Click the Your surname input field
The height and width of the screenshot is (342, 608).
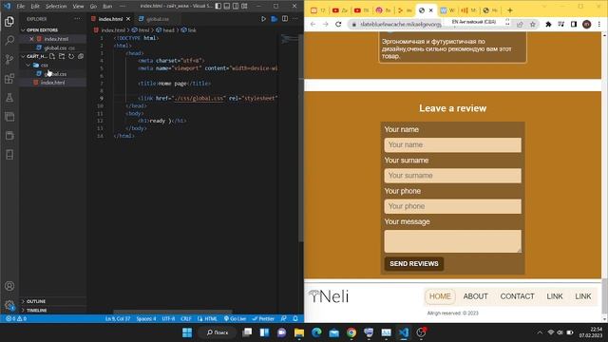pyautogui.click(x=452, y=176)
